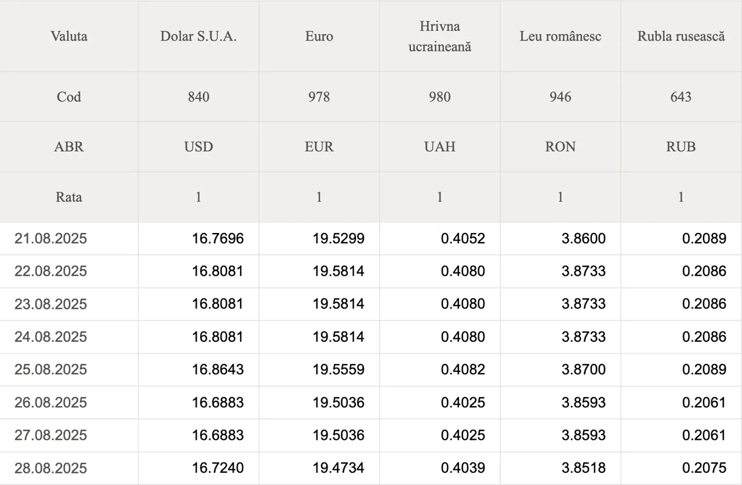
Task: Click the EUR abbreviation cell
Action: [x=319, y=147]
